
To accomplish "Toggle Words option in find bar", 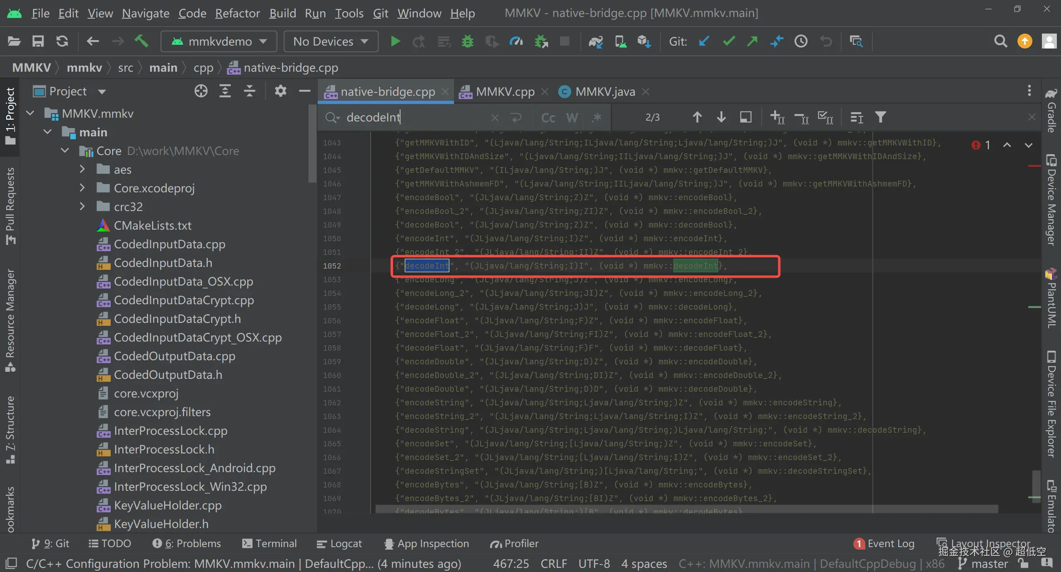I will (572, 118).
